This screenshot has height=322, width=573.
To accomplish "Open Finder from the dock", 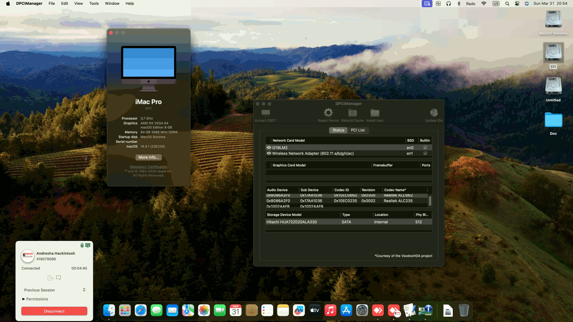I will [x=109, y=311].
